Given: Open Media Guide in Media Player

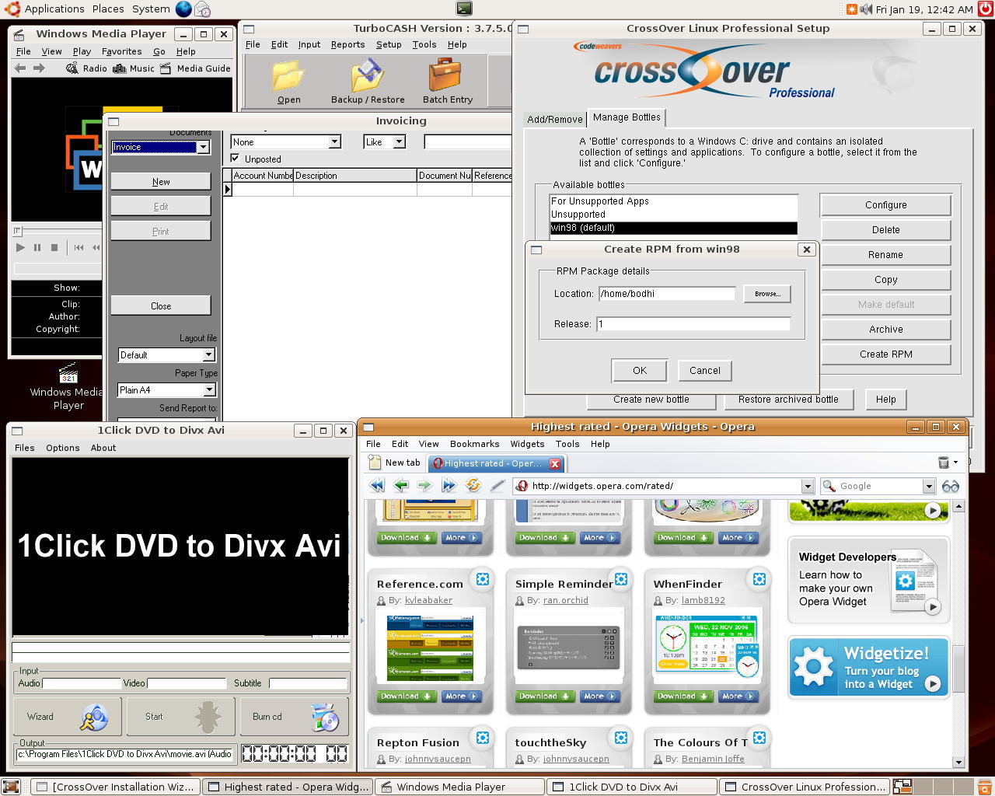Looking at the screenshot, I should coord(196,68).
